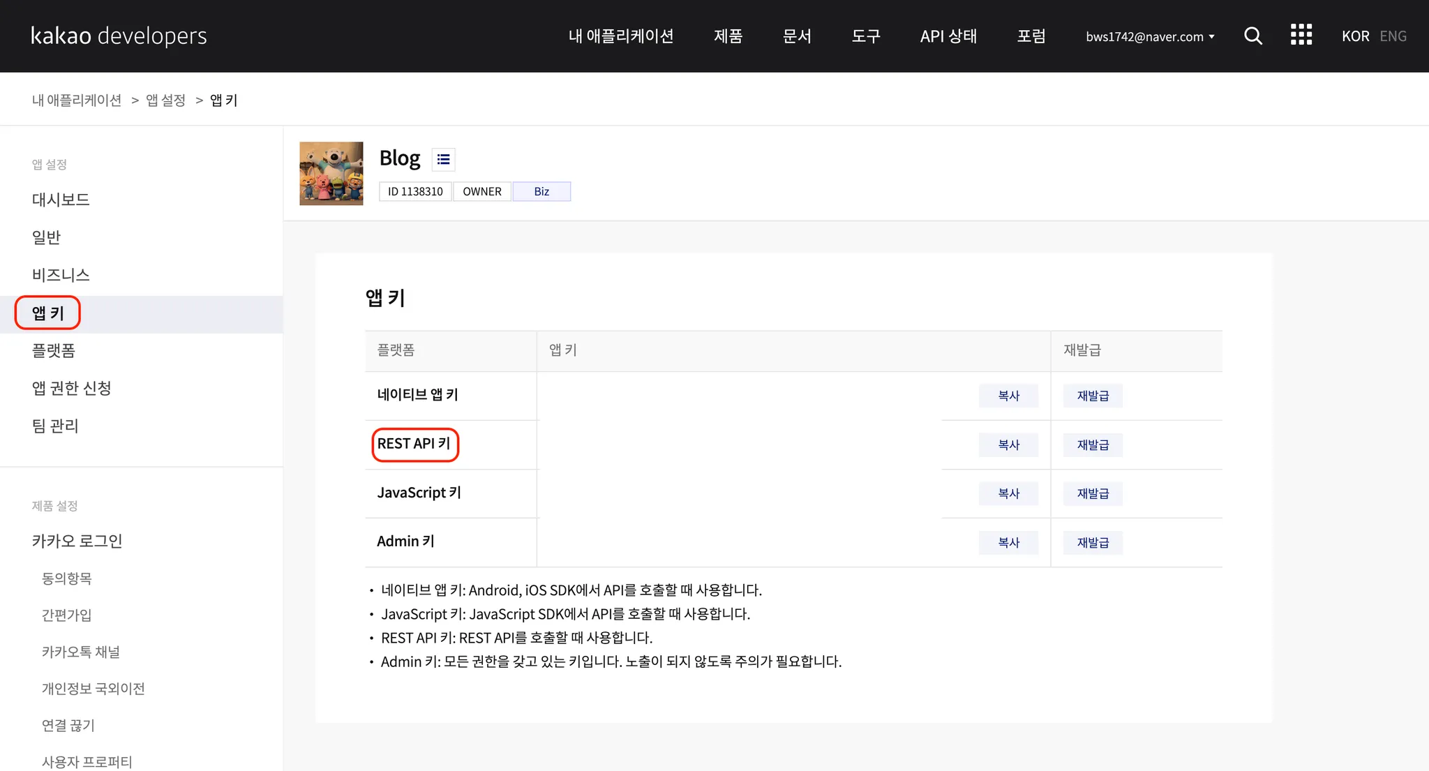Click the 앱 설정 breadcrumb link
Viewport: 1429px width, 771px height.
[x=165, y=100]
